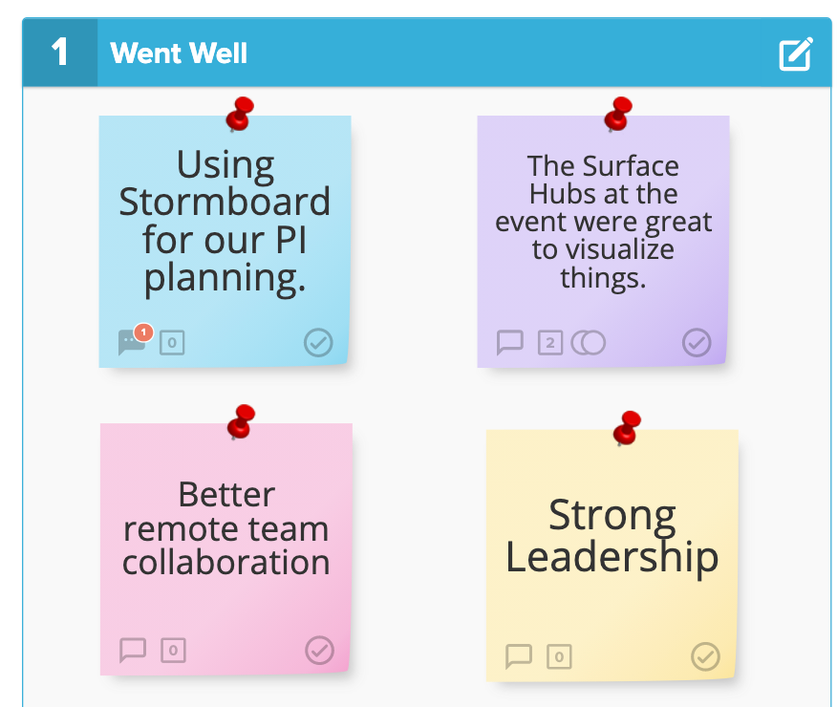Open comments on Better remote team collaboration note
Screen dimensions: 837x707
pyautogui.click(x=133, y=650)
